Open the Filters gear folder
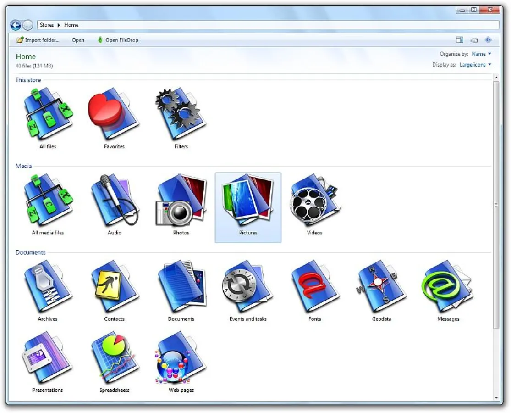 tap(181, 115)
